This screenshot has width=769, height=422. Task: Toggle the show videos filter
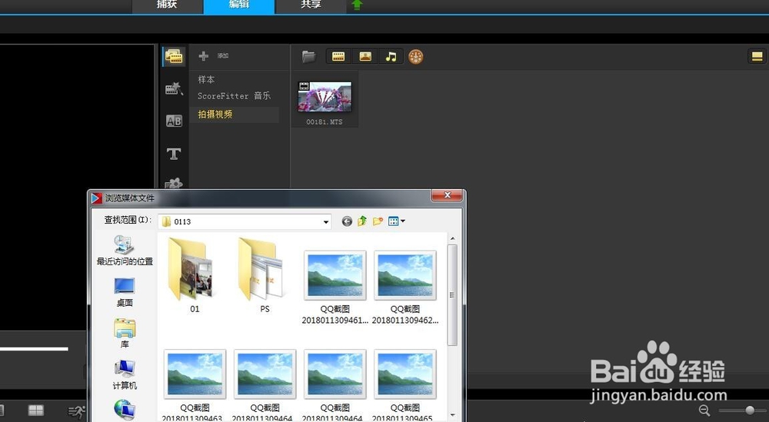[338, 56]
